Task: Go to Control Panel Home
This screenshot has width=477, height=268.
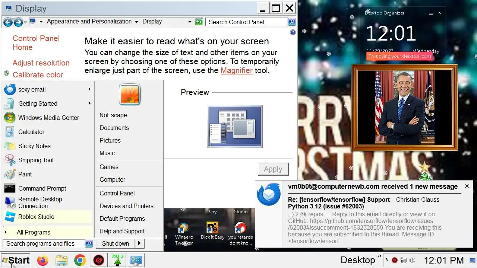Action: [x=36, y=43]
